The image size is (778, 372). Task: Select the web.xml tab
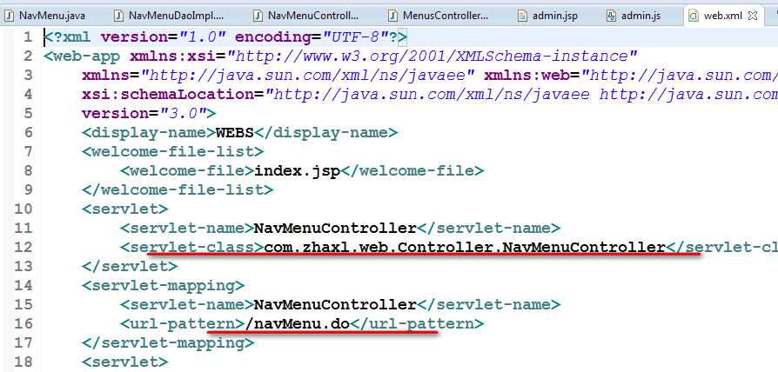coord(722,16)
